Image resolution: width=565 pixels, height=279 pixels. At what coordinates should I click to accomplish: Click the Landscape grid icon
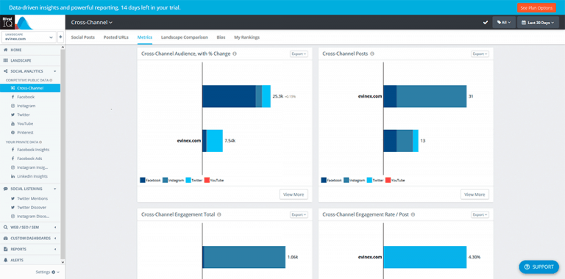coord(5,61)
